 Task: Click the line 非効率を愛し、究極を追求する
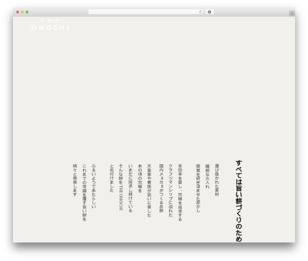click(x=180, y=193)
